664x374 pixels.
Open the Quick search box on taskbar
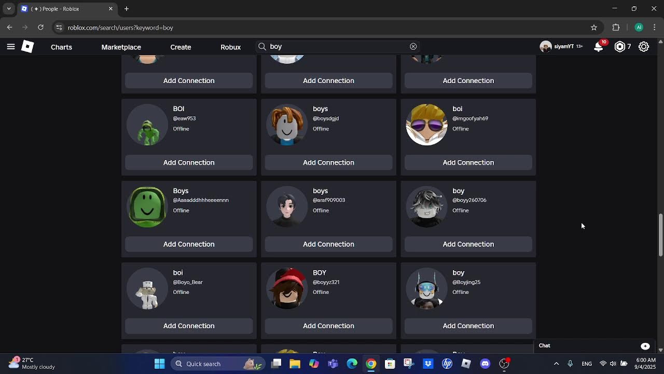coord(218,364)
